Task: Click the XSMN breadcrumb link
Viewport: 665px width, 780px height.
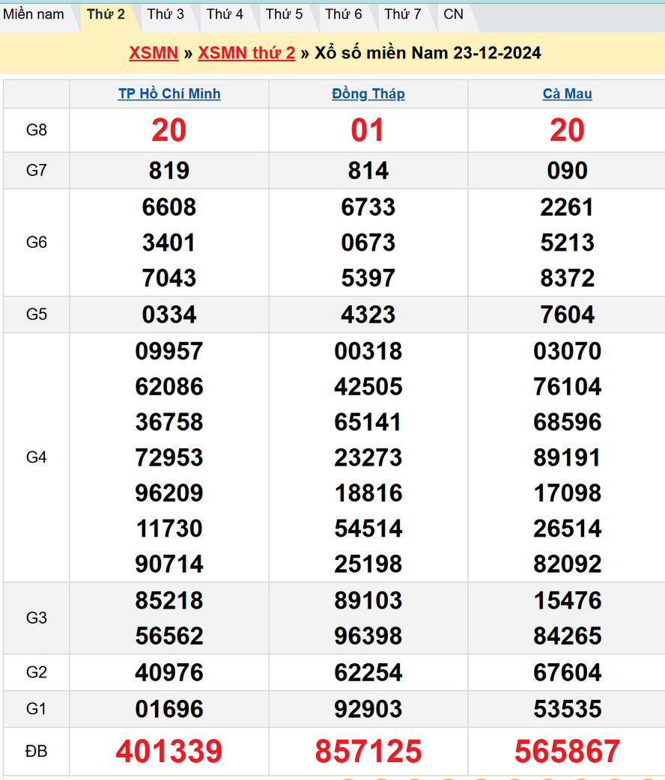Action: tap(154, 53)
